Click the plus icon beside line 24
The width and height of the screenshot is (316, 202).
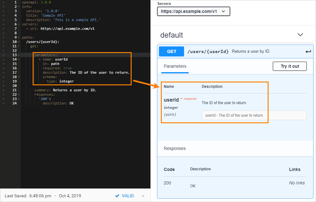(x=3, y=103)
